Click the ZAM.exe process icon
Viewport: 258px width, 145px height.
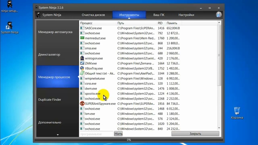(82, 63)
